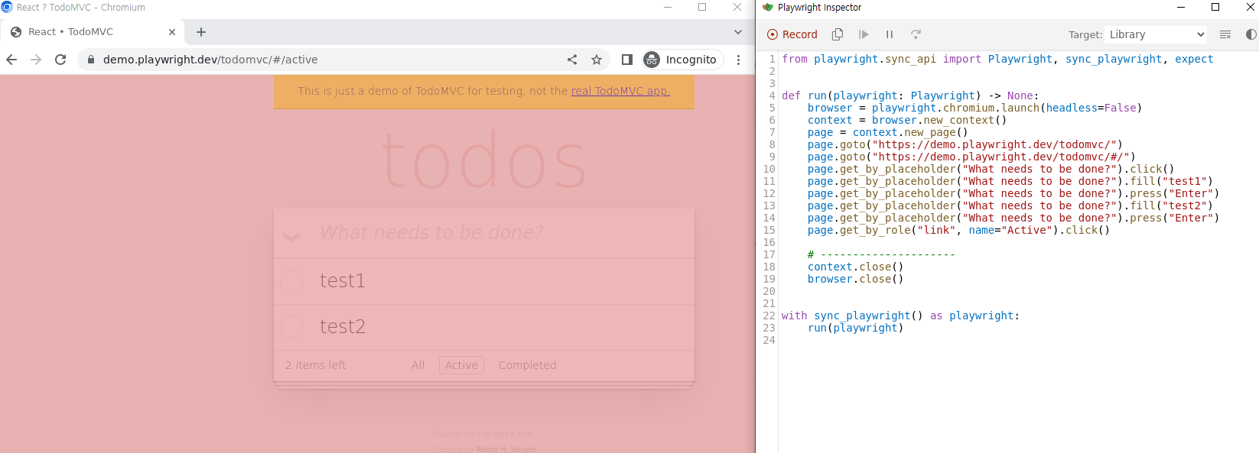Click the What needs to be done field

484,233
